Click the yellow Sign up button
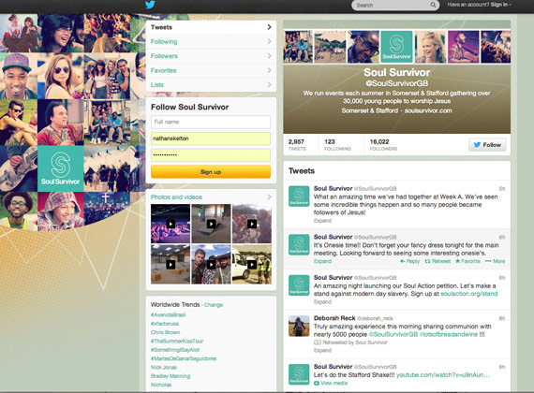This screenshot has height=393, width=534. tap(211, 172)
